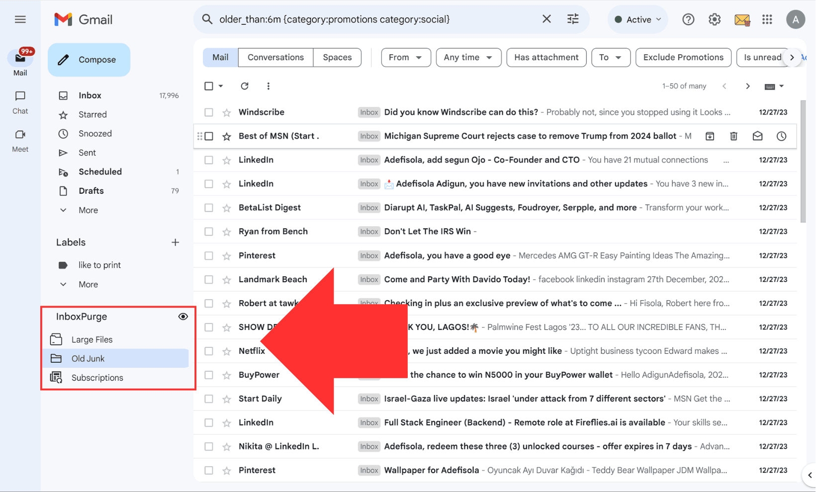Clear the search query field
This screenshot has height=492, width=816.
[x=546, y=19]
